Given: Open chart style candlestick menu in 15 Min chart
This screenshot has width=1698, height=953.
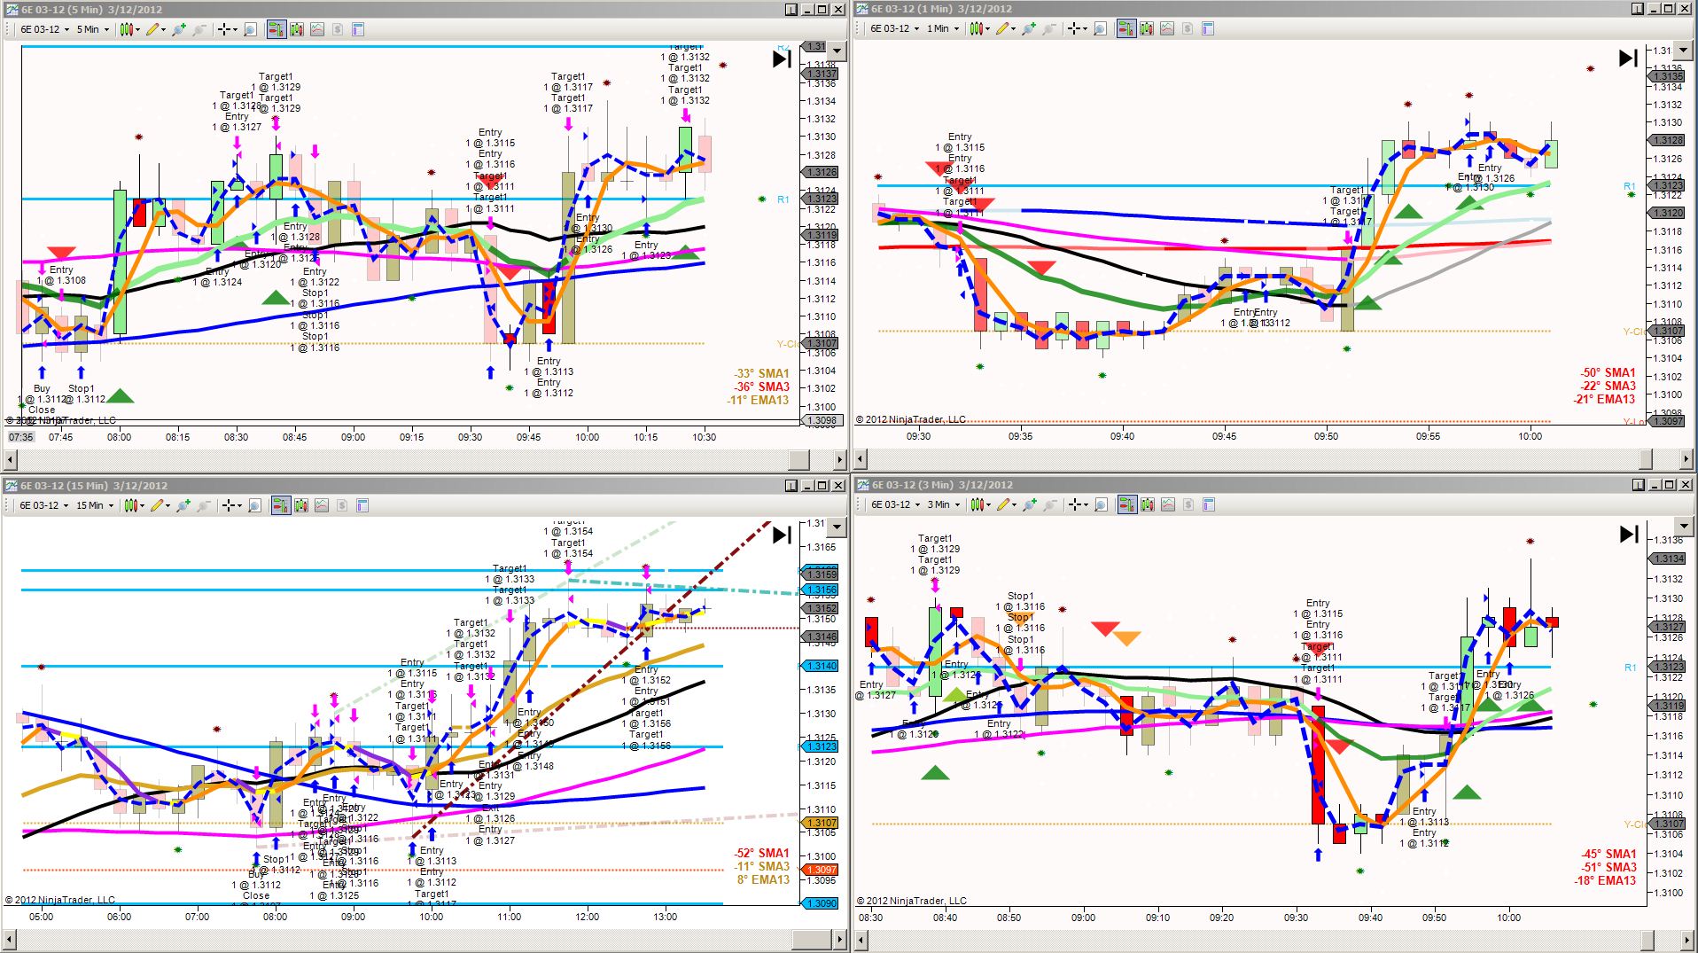Looking at the screenshot, I should tap(133, 505).
